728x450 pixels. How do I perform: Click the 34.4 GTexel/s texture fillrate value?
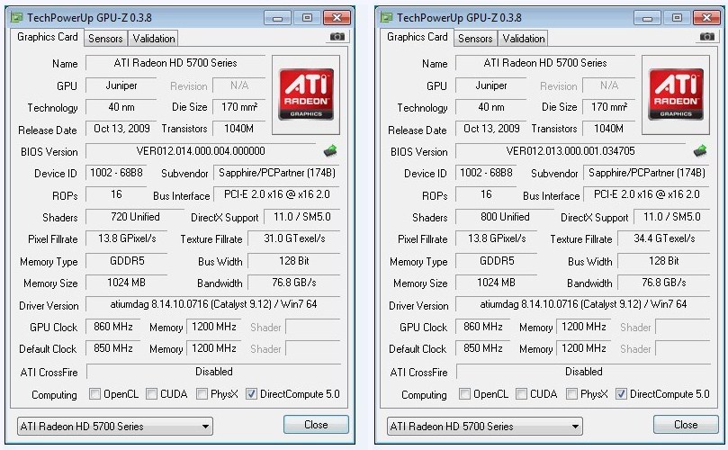(x=664, y=238)
